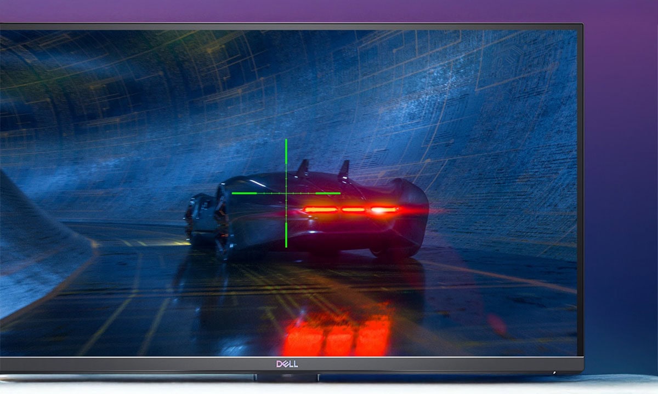Click the monitor stand below the bezel

click(286, 378)
